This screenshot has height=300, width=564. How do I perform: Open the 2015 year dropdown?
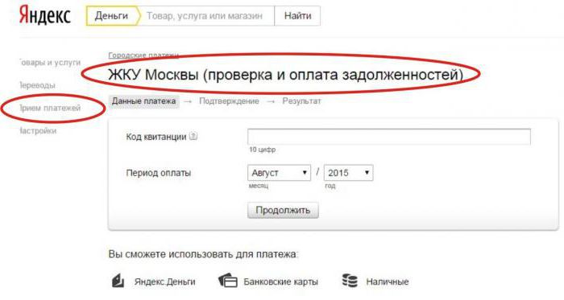[348, 173]
